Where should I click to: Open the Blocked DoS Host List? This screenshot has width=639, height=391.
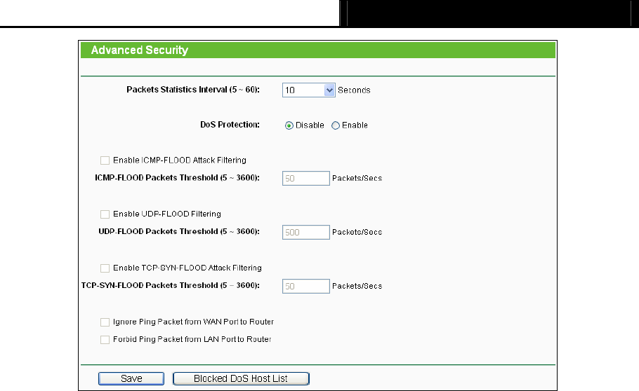click(x=241, y=378)
